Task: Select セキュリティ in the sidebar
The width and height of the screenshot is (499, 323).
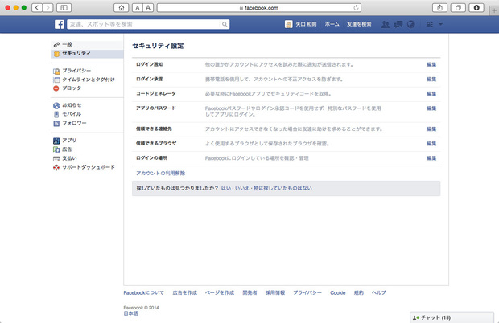Action: click(87, 54)
